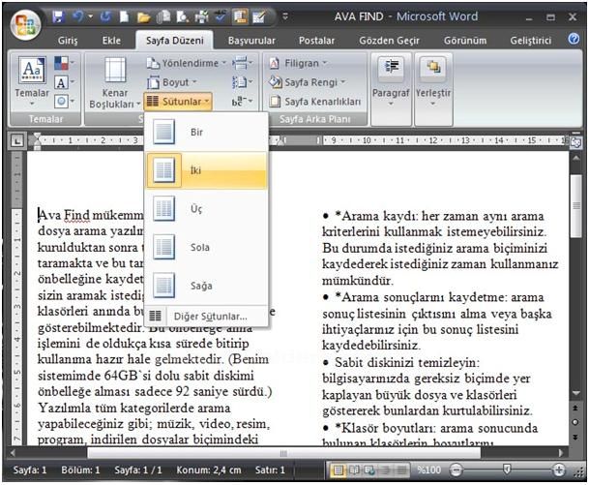Switch to full screen reading view
589x485 pixels.
pyautogui.click(x=354, y=470)
